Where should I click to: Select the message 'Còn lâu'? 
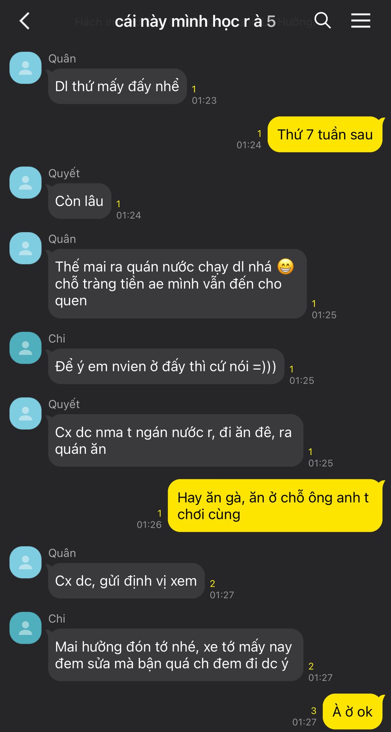click(x=79, y=201)
